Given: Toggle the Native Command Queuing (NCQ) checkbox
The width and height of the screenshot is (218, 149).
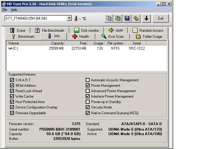Looking at the screenshot, I should coord(88,113).
